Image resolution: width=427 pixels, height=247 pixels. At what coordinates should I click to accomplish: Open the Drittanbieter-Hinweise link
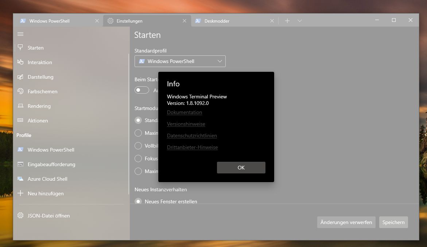click(192, 147)
